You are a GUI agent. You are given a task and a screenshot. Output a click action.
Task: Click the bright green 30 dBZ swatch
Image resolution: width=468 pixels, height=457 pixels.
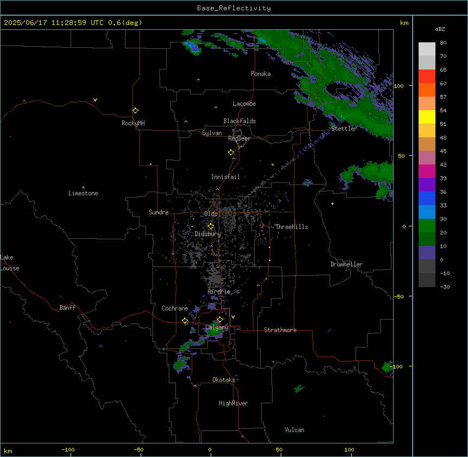pos(427,226)
